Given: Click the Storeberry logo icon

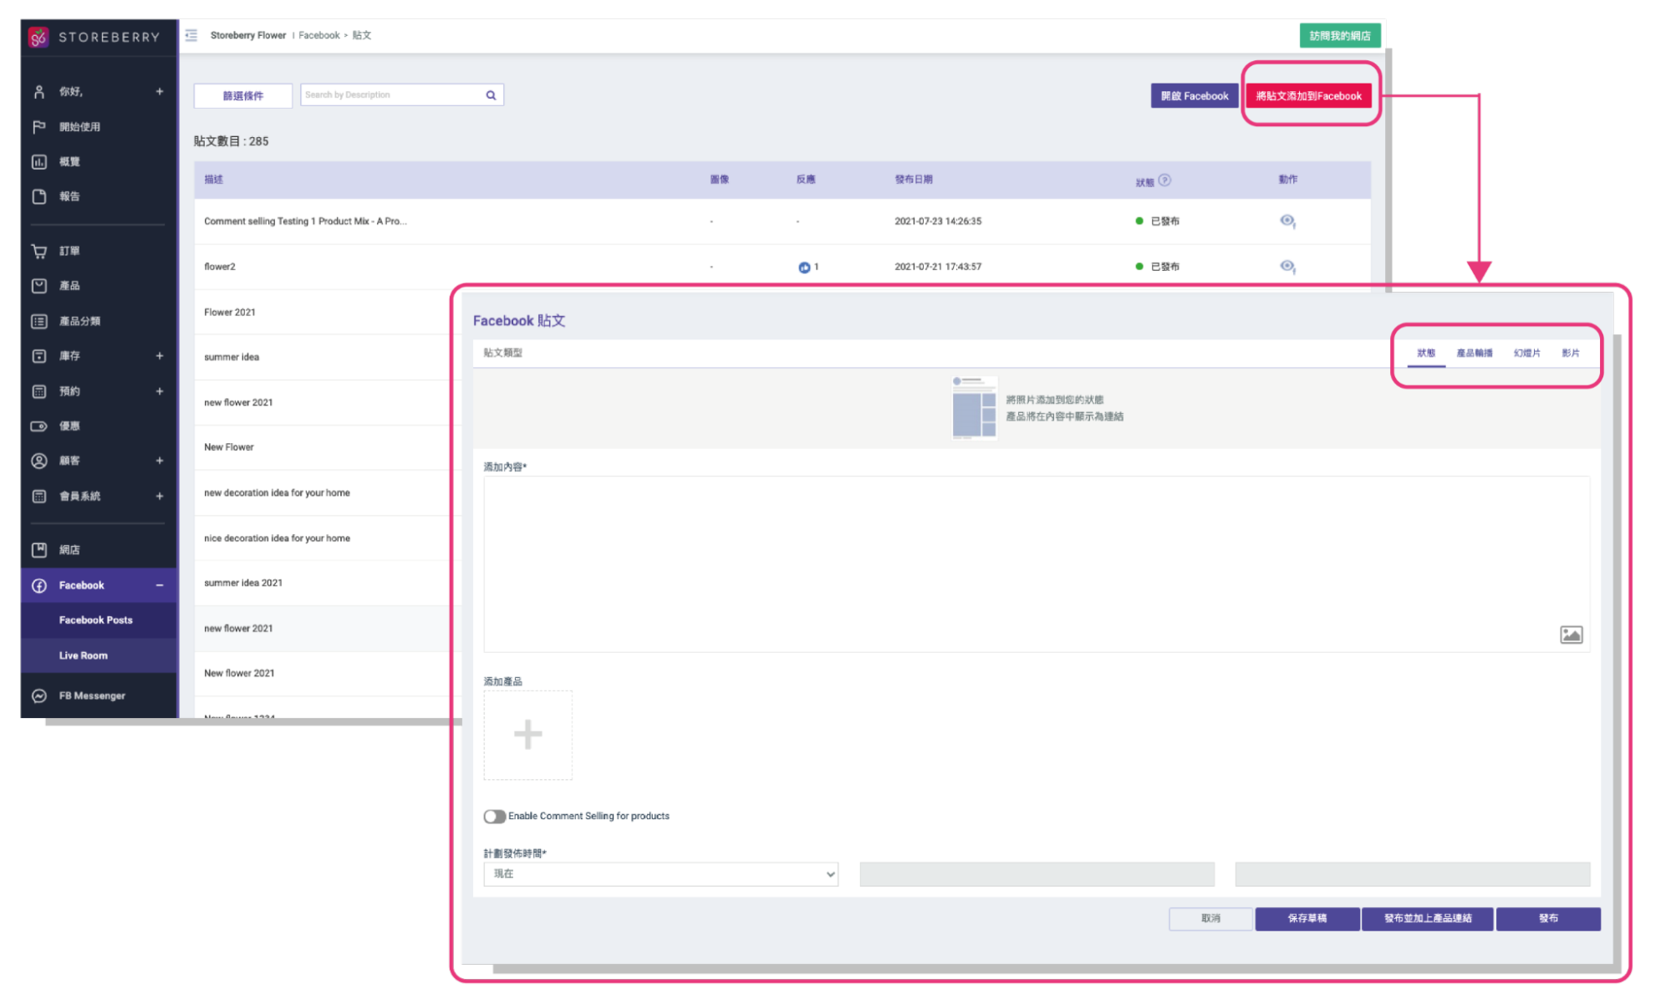Looking at the screenshot, I should point(38,37).
